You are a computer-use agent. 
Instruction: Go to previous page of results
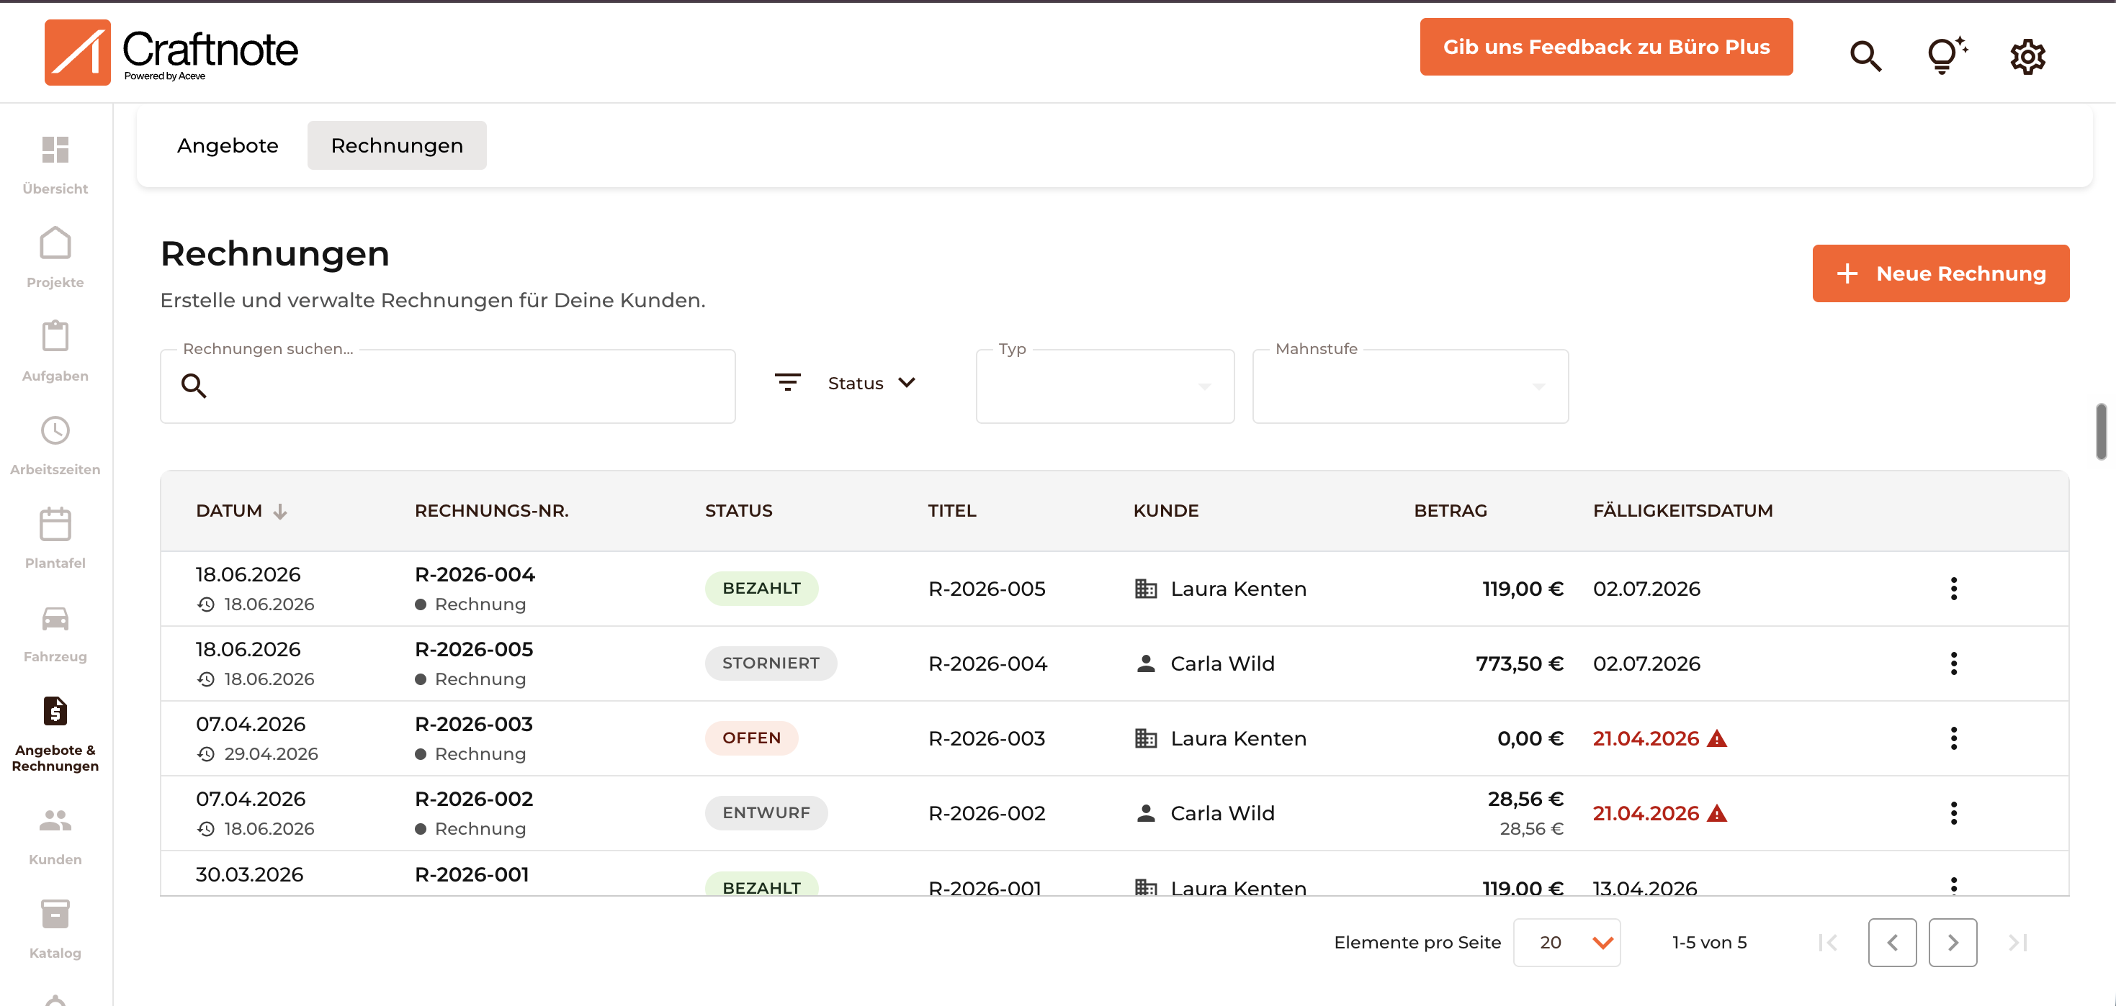[x=1892, y=942]
